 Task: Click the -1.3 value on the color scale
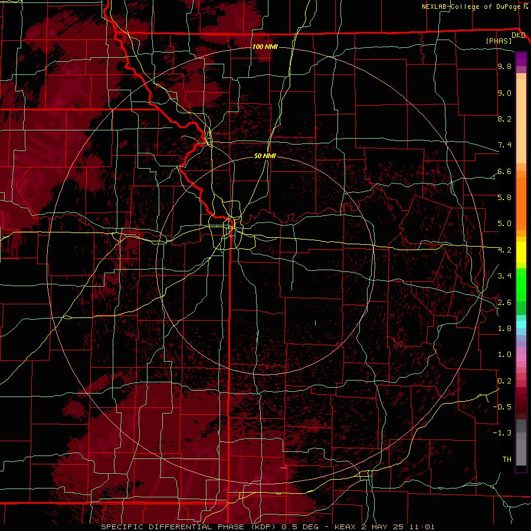point(502,433)
